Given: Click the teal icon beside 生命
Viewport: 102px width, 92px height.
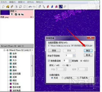Looking at the screenshot, I should tap(11, 53).
